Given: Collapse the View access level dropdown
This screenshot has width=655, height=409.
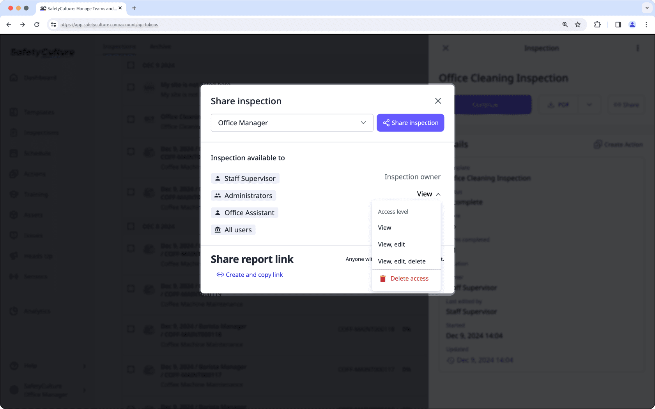Looking at the screenshot, I should (x=428, y=193).
